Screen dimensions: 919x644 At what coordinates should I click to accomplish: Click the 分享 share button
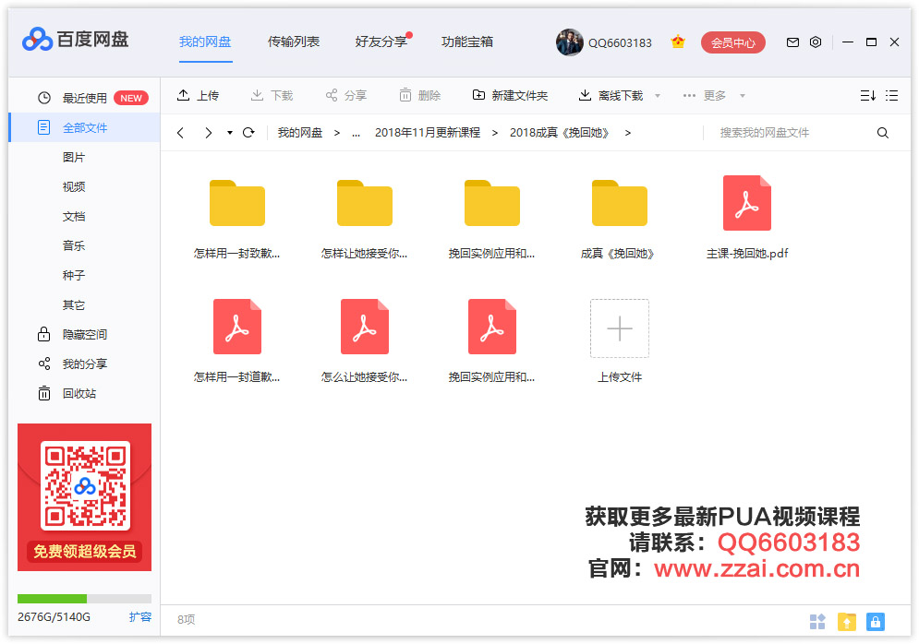click(345, 95)
